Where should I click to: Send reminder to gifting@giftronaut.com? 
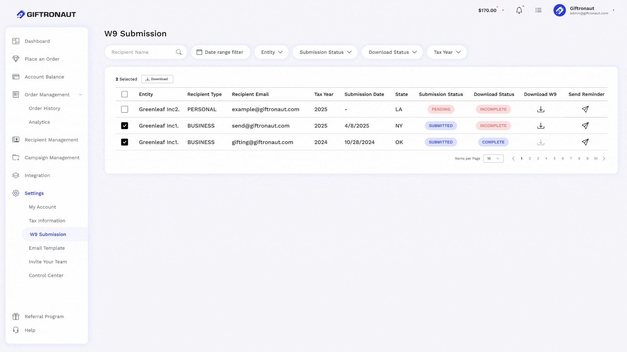[585, 142]
